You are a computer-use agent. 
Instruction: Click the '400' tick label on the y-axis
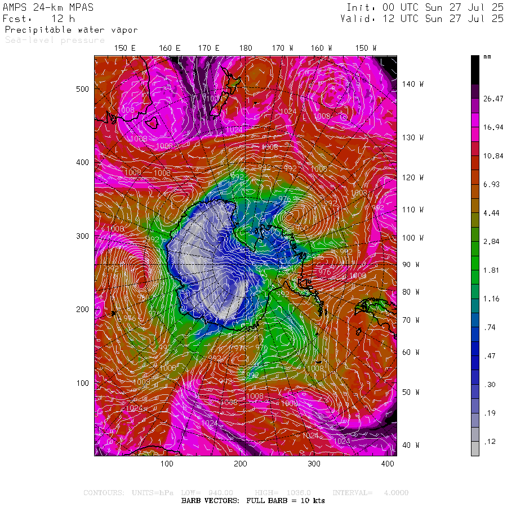(x=82, y=162)
